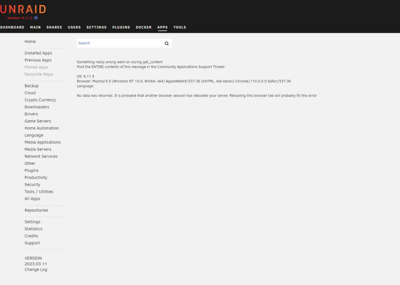Click the UNRAID logo
The image size is (400, 285).
(23, 10)
